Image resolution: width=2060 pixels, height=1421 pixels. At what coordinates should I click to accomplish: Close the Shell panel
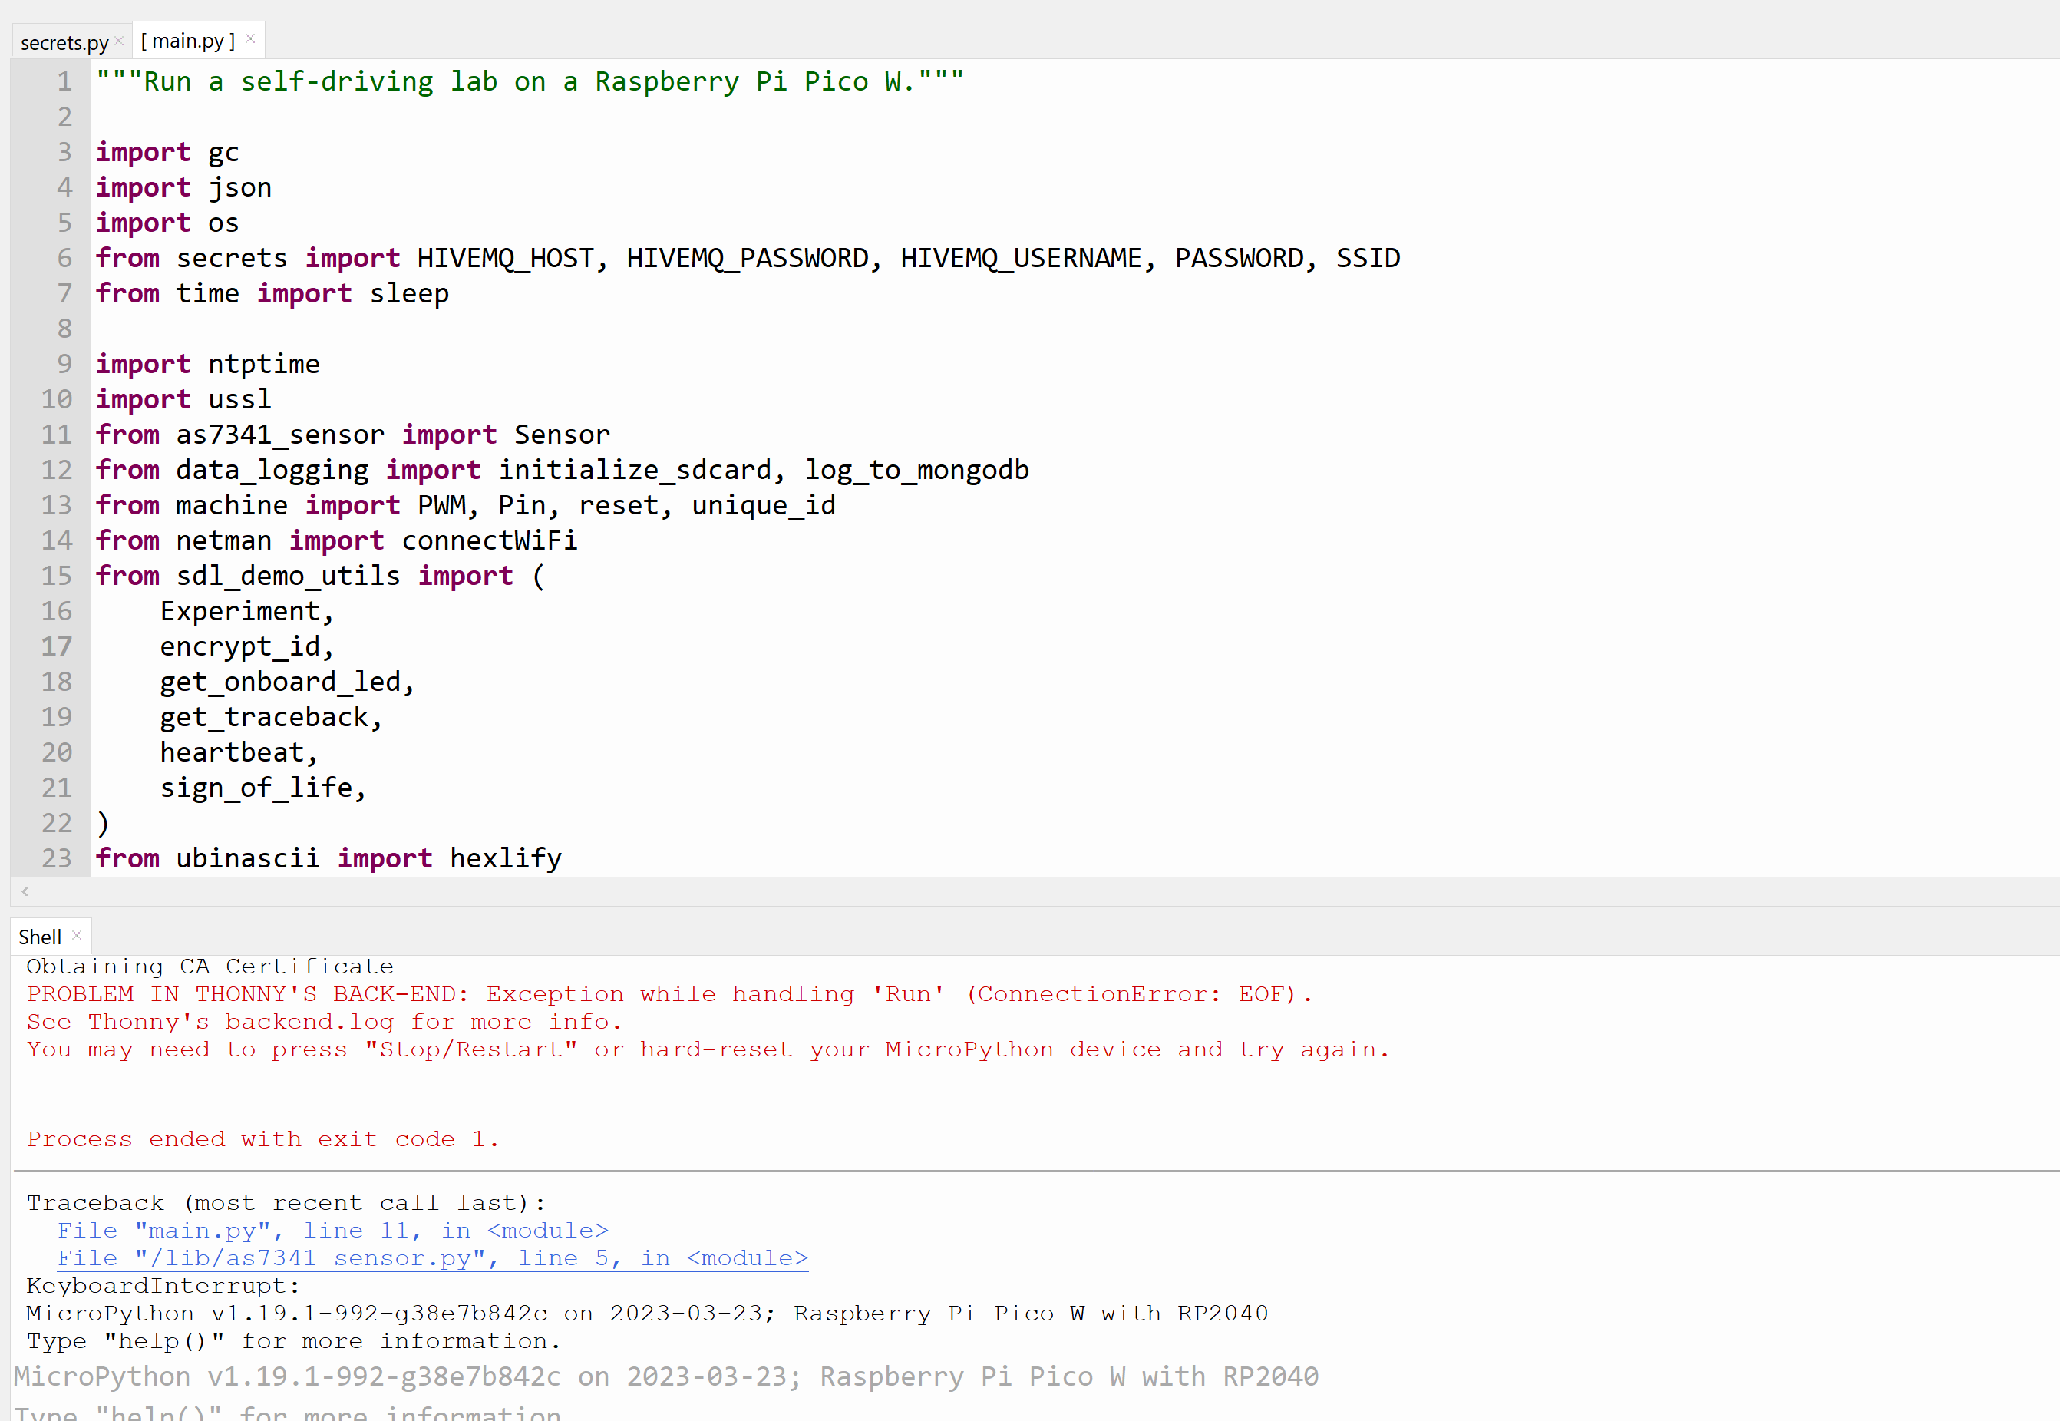(x=78, y=935)
